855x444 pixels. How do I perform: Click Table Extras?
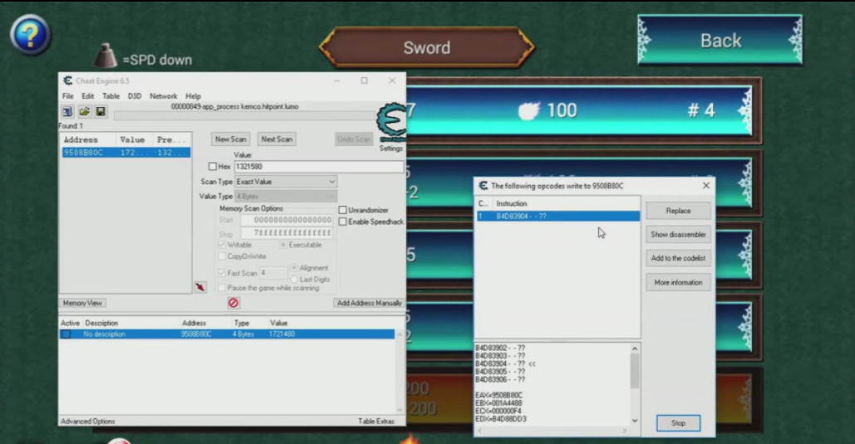[376, 421]
